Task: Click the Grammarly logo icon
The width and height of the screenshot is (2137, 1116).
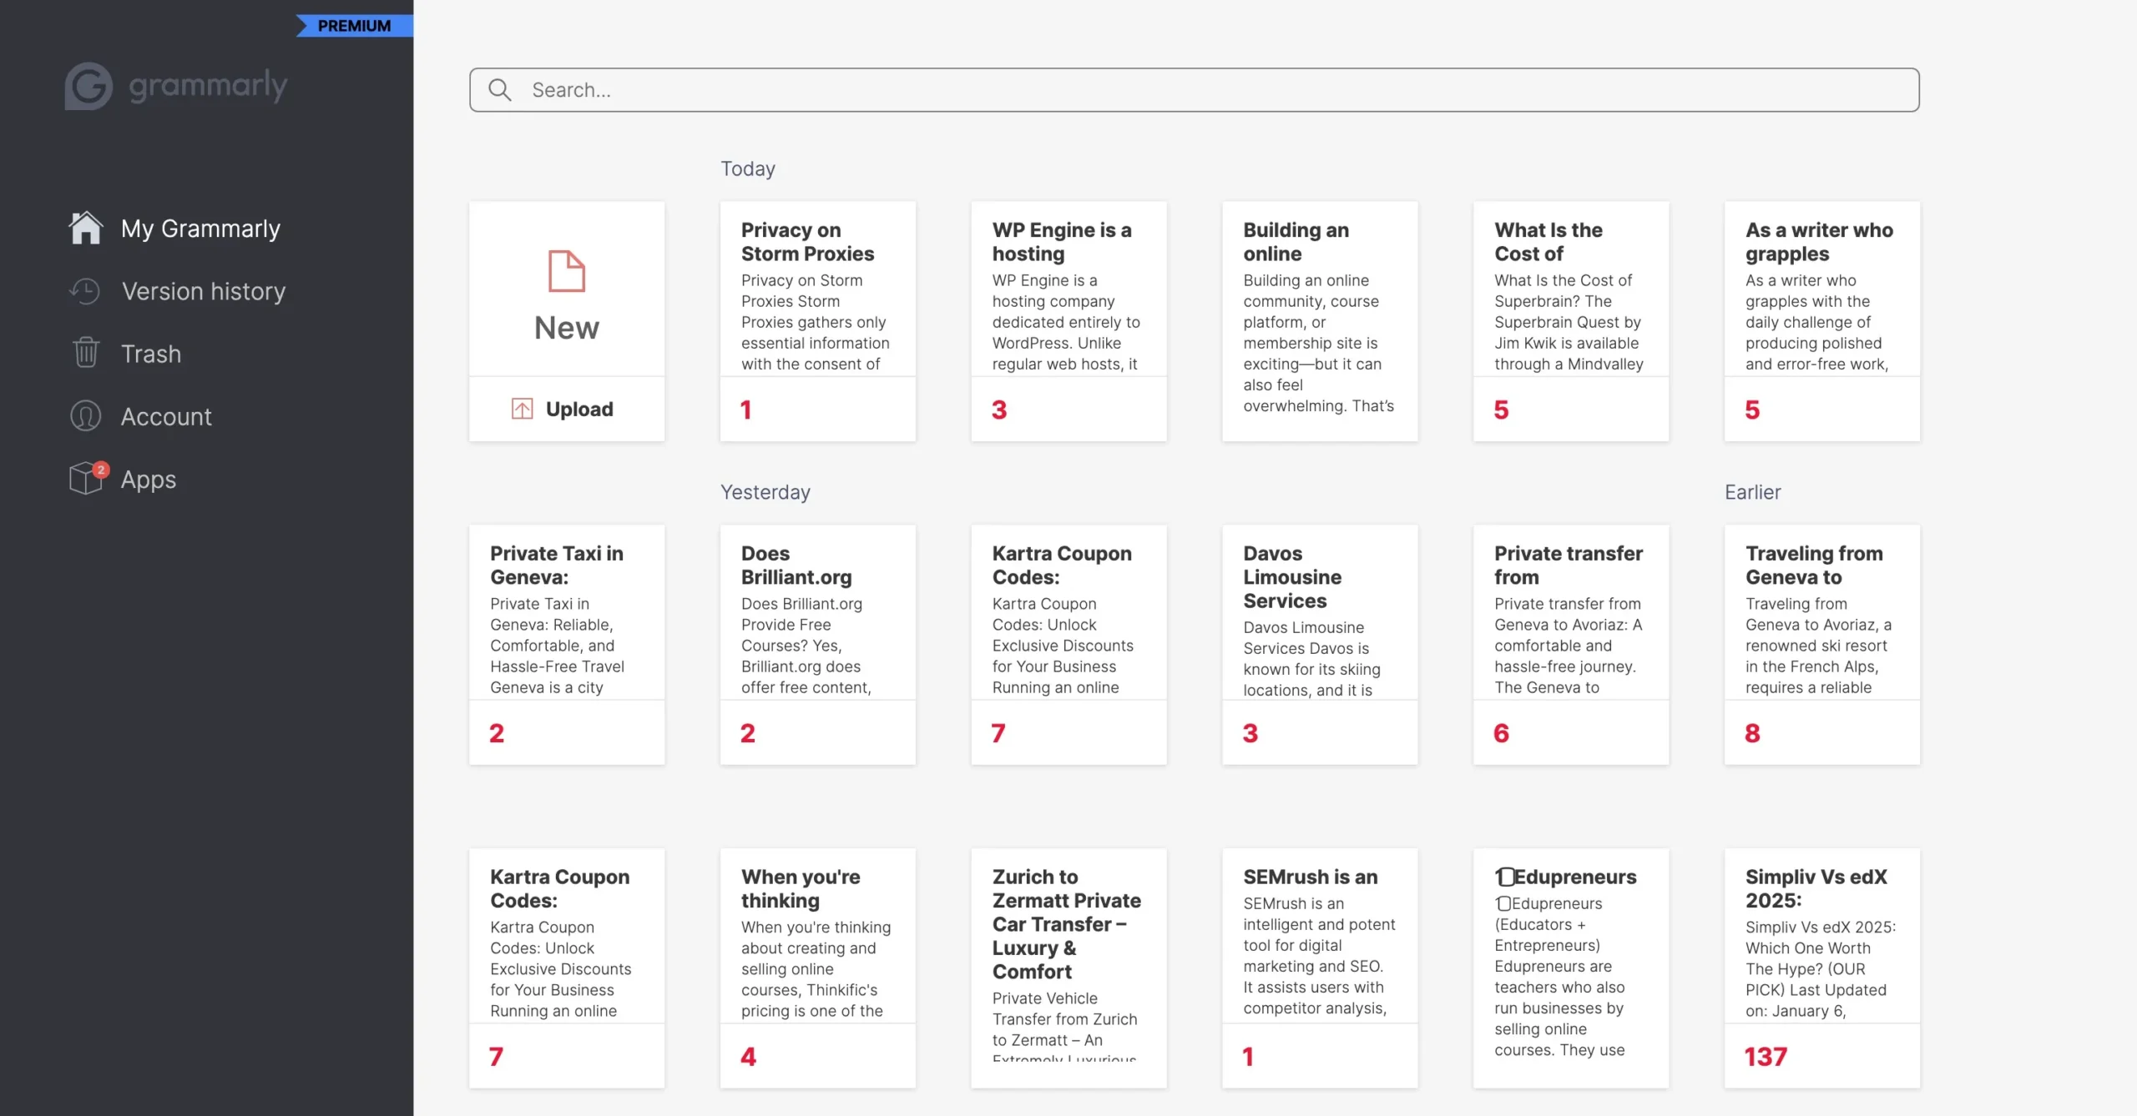Action: 88,86
